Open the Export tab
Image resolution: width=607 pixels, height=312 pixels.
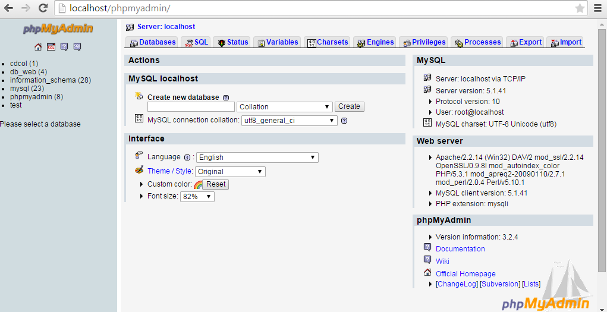click(526, 42)
